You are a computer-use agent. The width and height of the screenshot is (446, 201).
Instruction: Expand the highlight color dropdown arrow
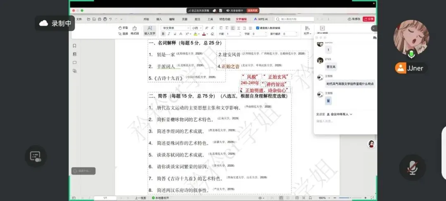pyautogui.click(x=199, y=34)
